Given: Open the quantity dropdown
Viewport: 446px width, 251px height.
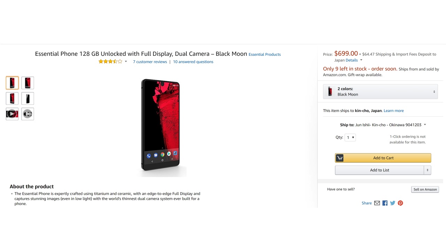Looking at the screenshot, I should coord(350,137).
